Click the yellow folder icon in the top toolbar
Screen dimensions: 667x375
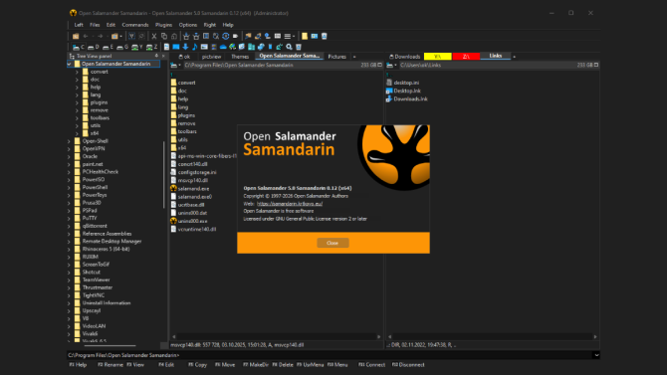tap(305, 36)
